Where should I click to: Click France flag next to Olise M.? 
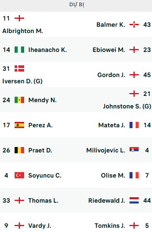(134, 175)
